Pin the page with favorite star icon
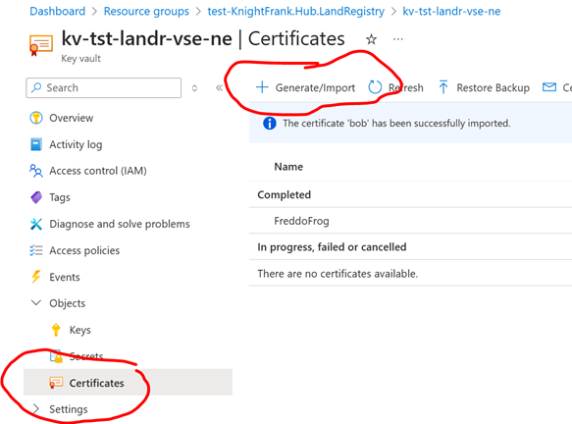Viewport: 572px width, 424px height. pos(371,39)
